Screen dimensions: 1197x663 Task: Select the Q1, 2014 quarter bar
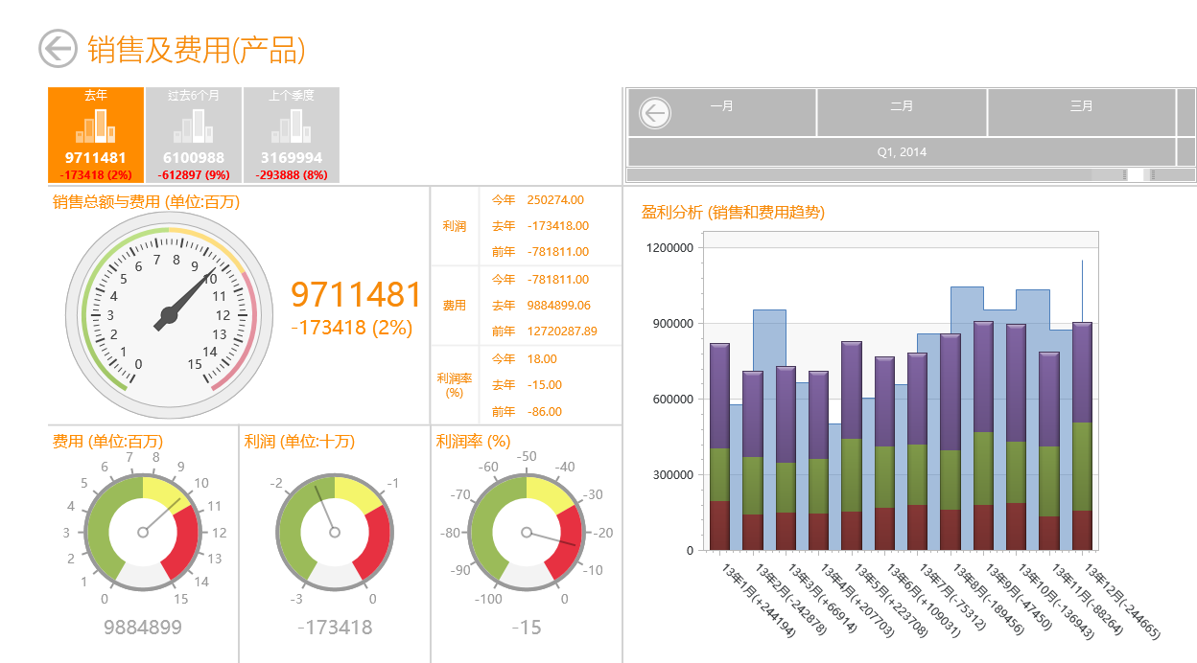click(x=902, y=152)
